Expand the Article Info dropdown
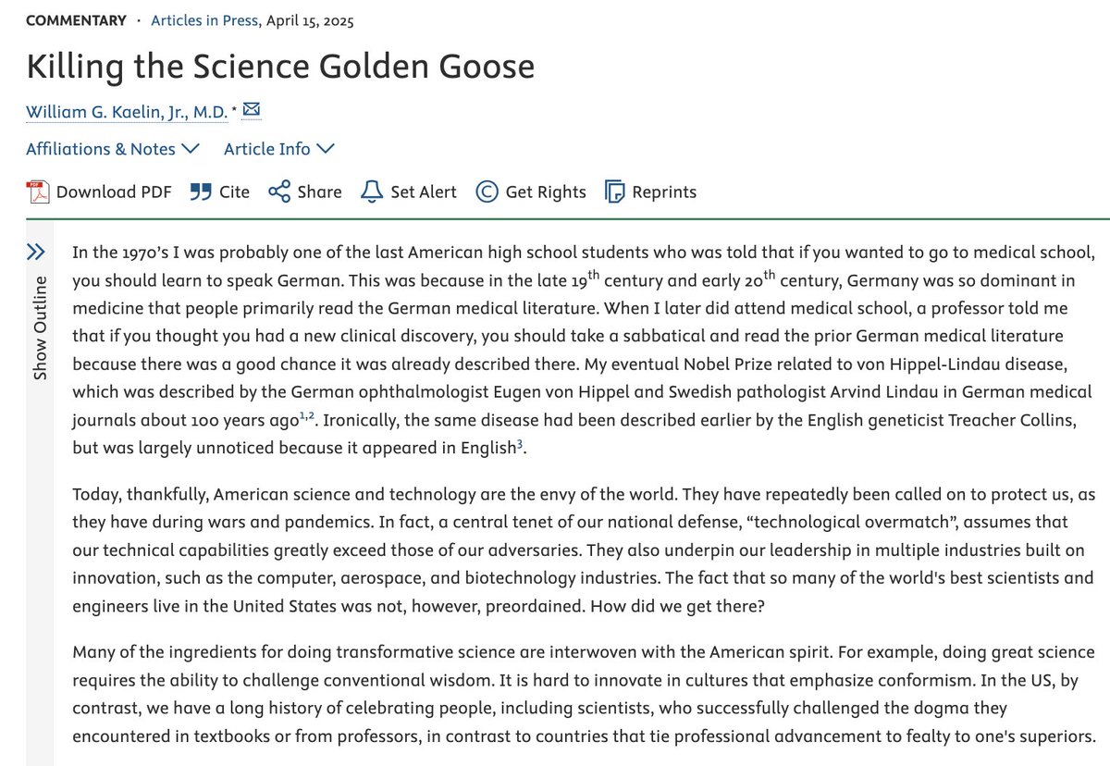Screen dimensions: 1110x766 [278, 149]
